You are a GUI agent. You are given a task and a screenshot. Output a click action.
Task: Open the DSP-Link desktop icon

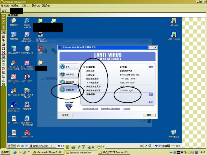pos(174,22)
